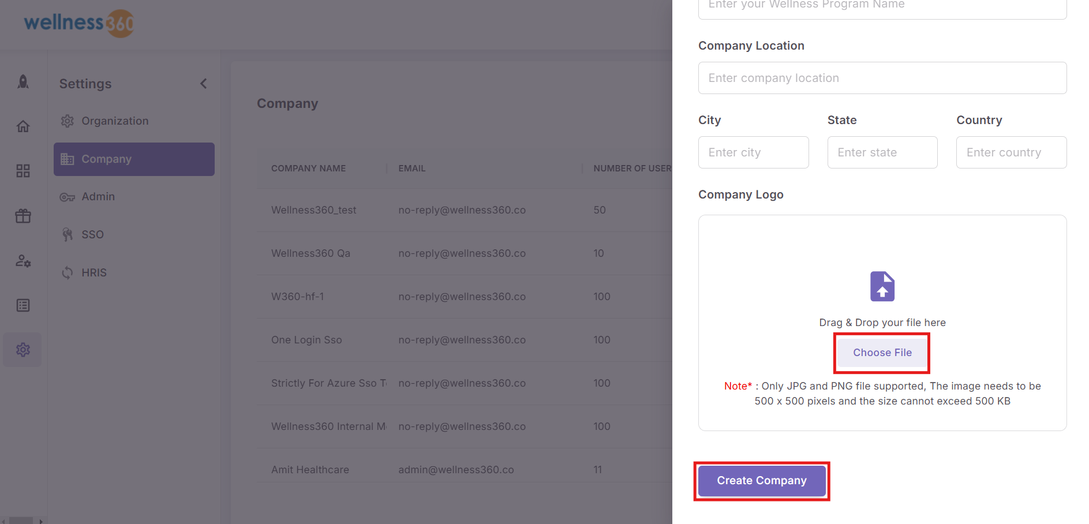Click the admin@wellness360.co email cell
This screenshot has height=524, width=1089.
[x=456, y=470]
